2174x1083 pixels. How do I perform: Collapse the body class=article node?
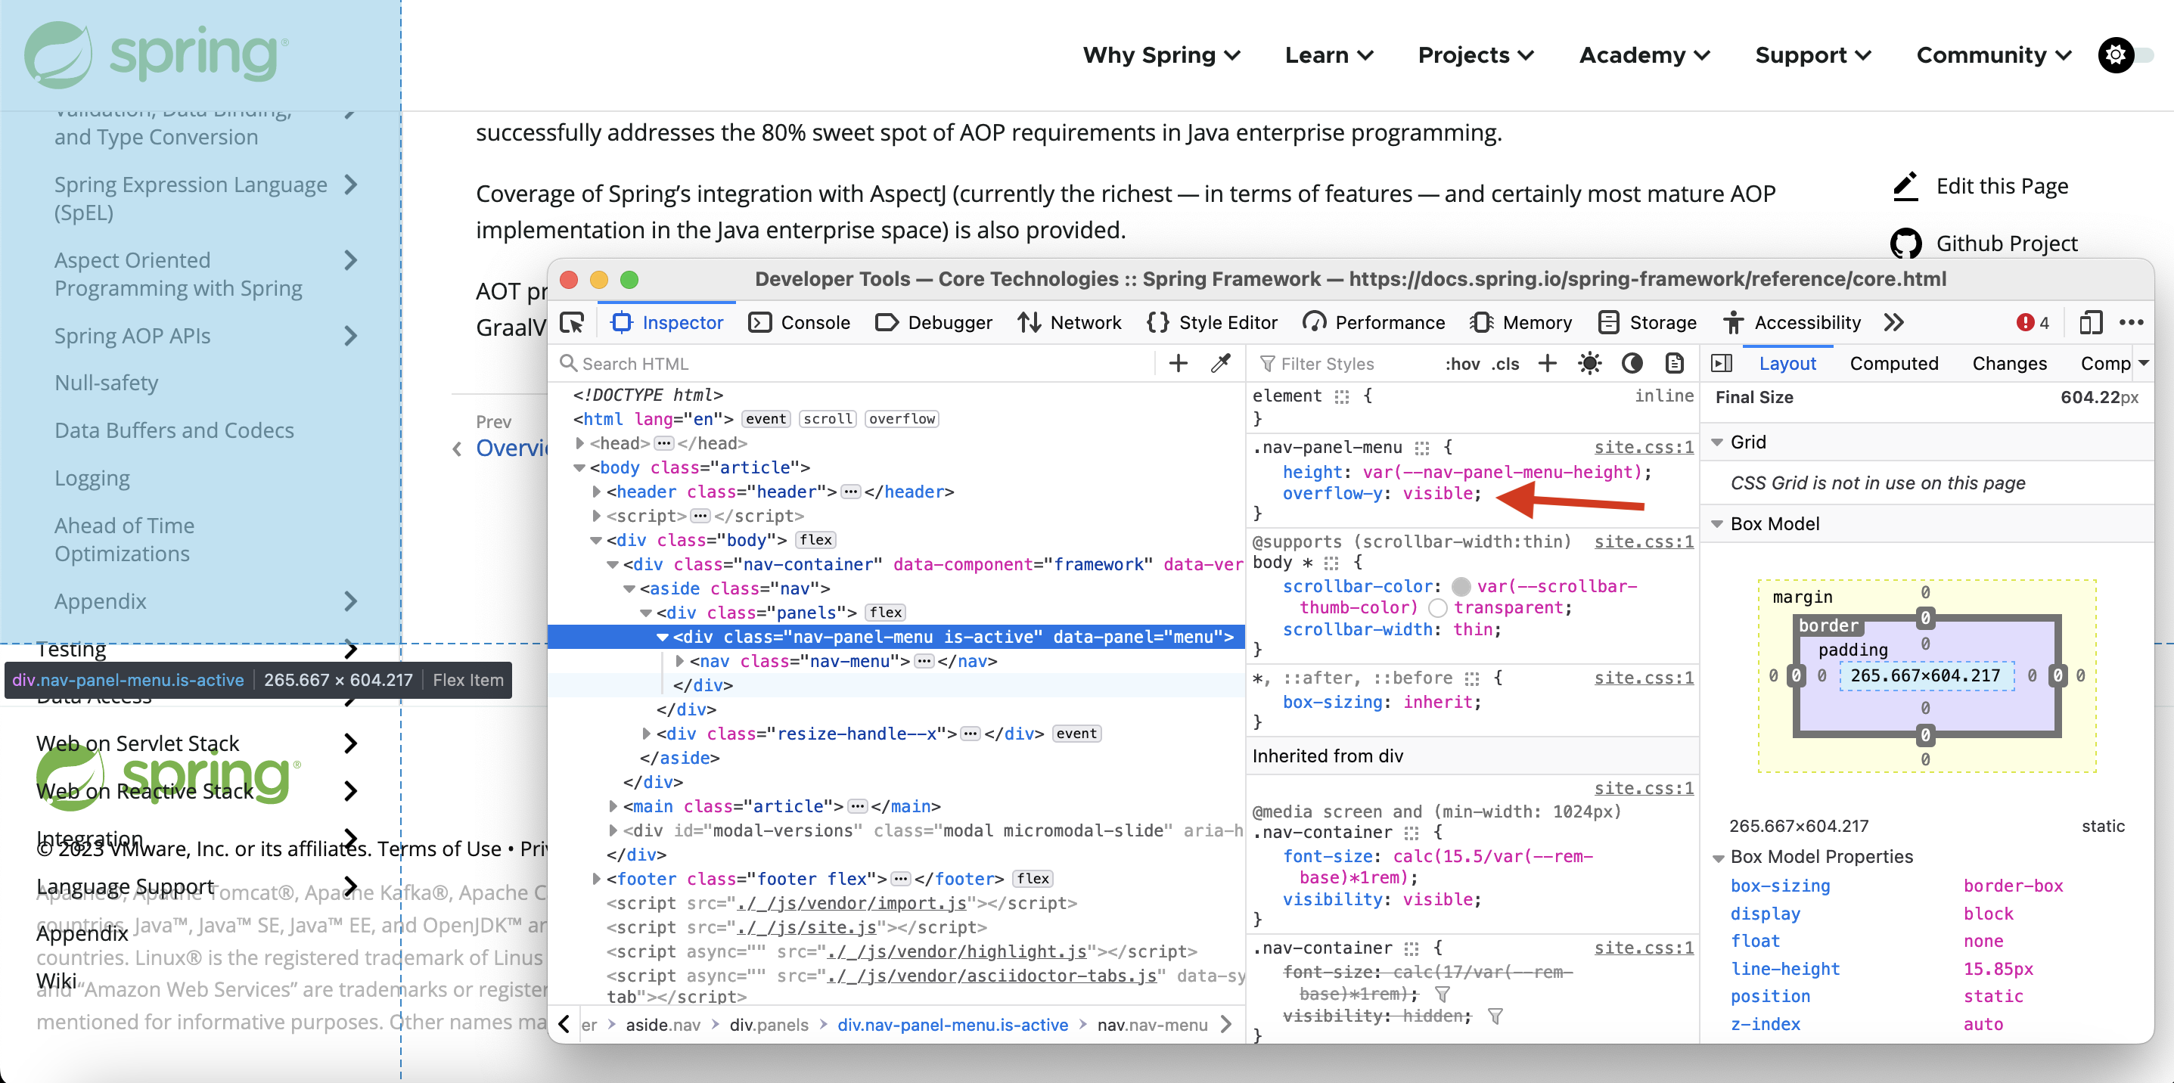tap(579, 467)
